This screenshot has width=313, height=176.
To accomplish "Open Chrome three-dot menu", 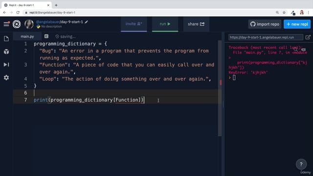I will (x=309, y=12).
